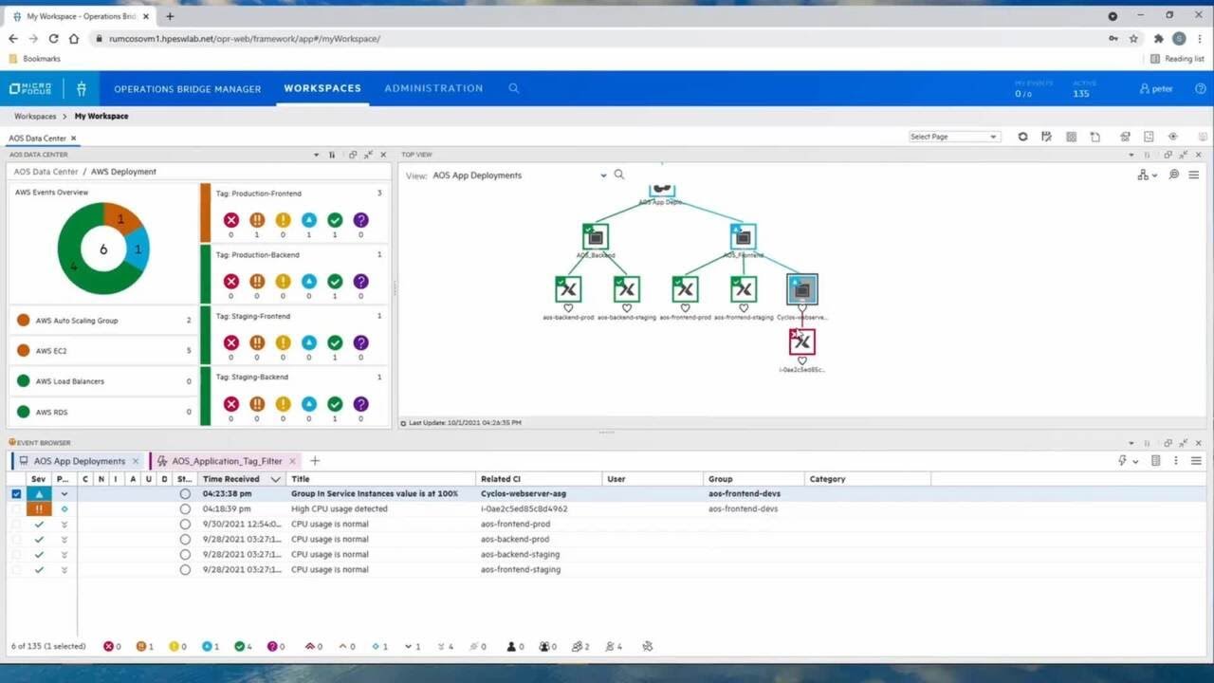
Task: Select the Cyclos-webserver node in the topology
Action: tap(801, 289)
